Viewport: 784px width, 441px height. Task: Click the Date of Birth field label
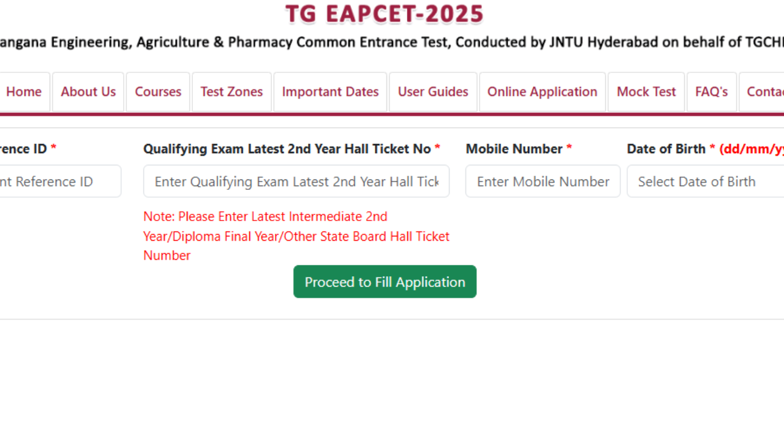coord(668,149)
